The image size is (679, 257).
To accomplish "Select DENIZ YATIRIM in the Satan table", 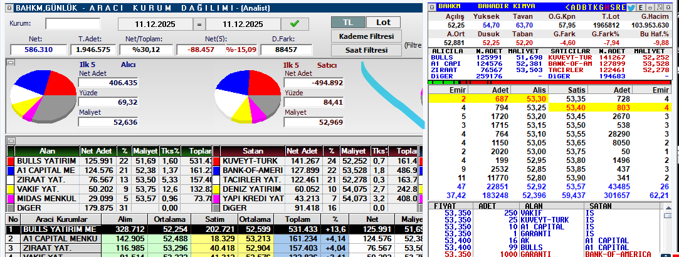I will 252,189.
